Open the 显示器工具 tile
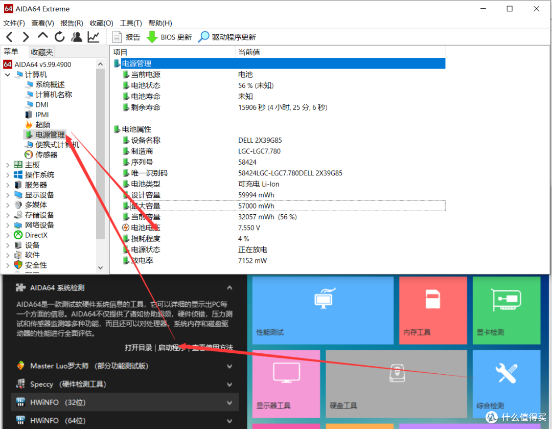The width and height of the screenshot is (552, 429). [286, 383]
